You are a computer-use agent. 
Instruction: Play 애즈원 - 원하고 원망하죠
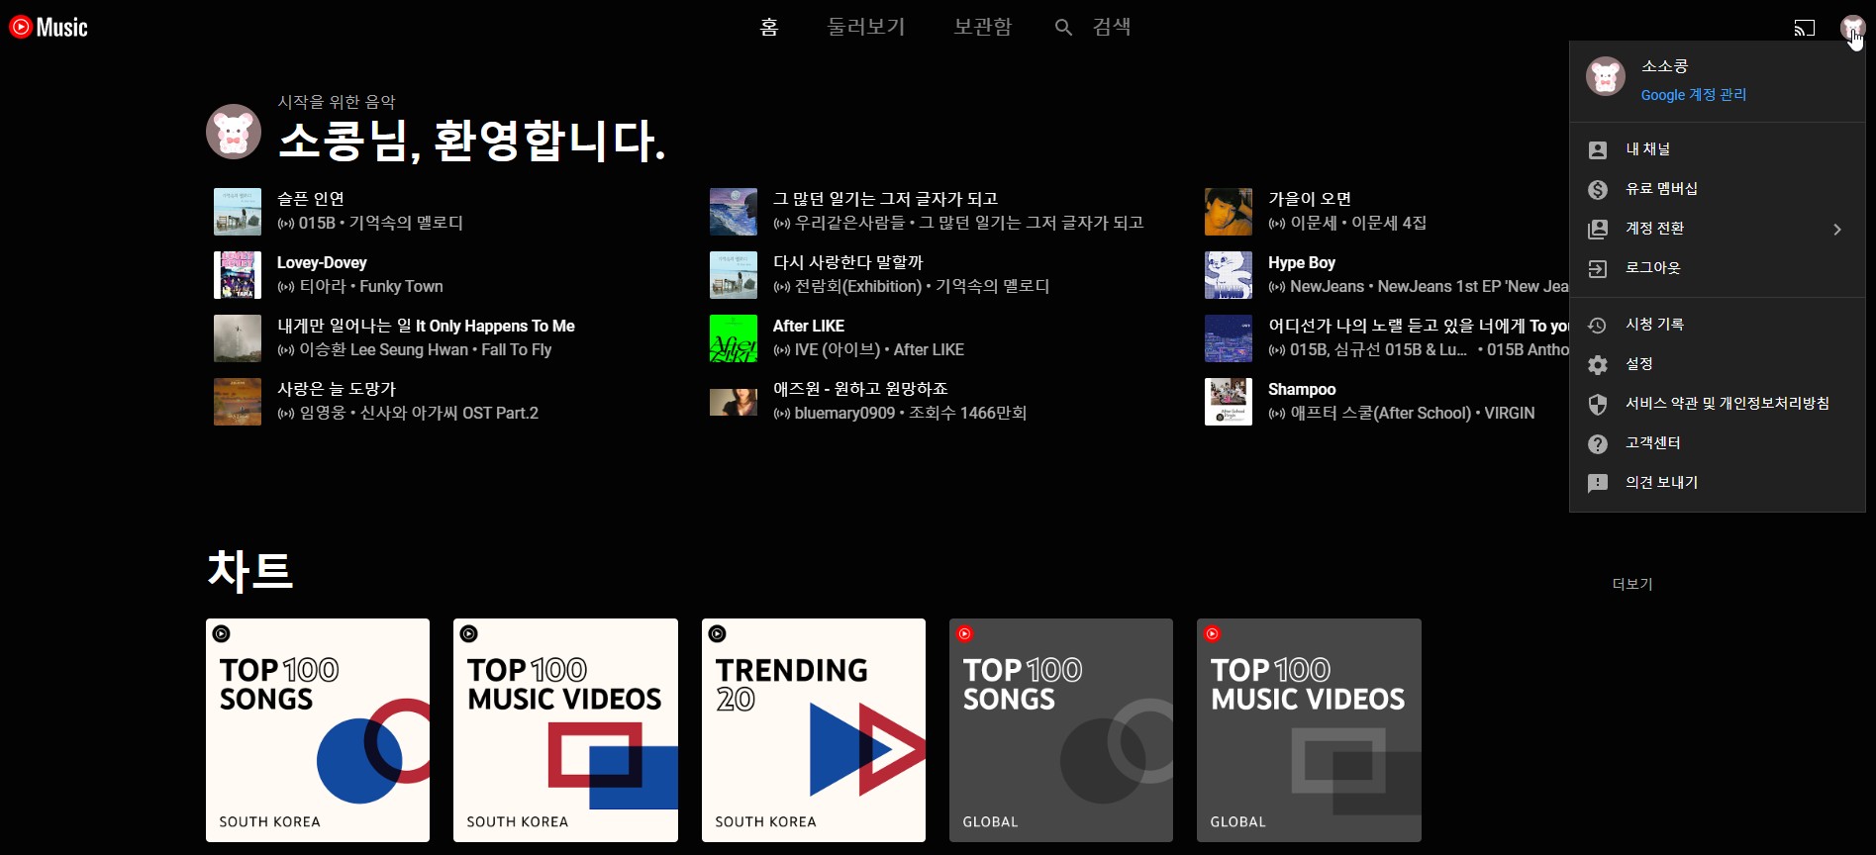pos(860,389)
